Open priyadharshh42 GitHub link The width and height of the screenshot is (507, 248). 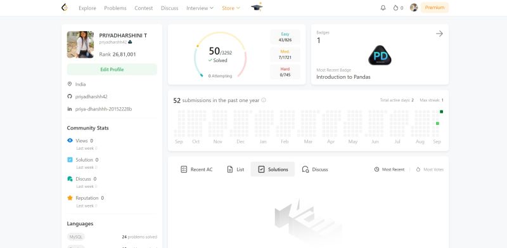tap(91, 96)
